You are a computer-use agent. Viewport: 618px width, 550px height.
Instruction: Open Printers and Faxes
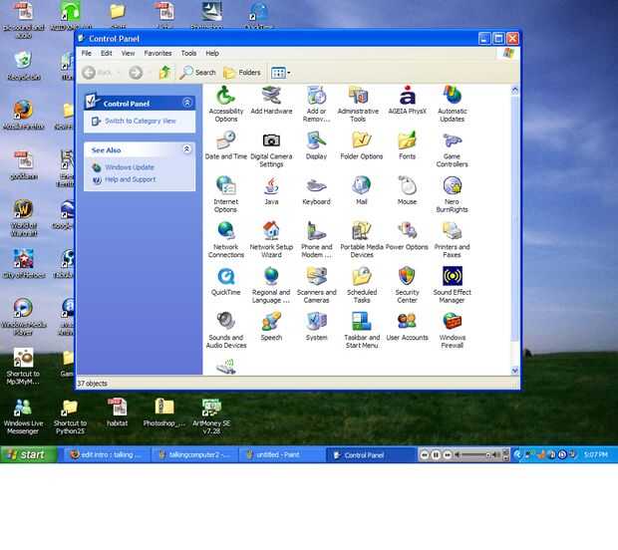click(453, 239)
